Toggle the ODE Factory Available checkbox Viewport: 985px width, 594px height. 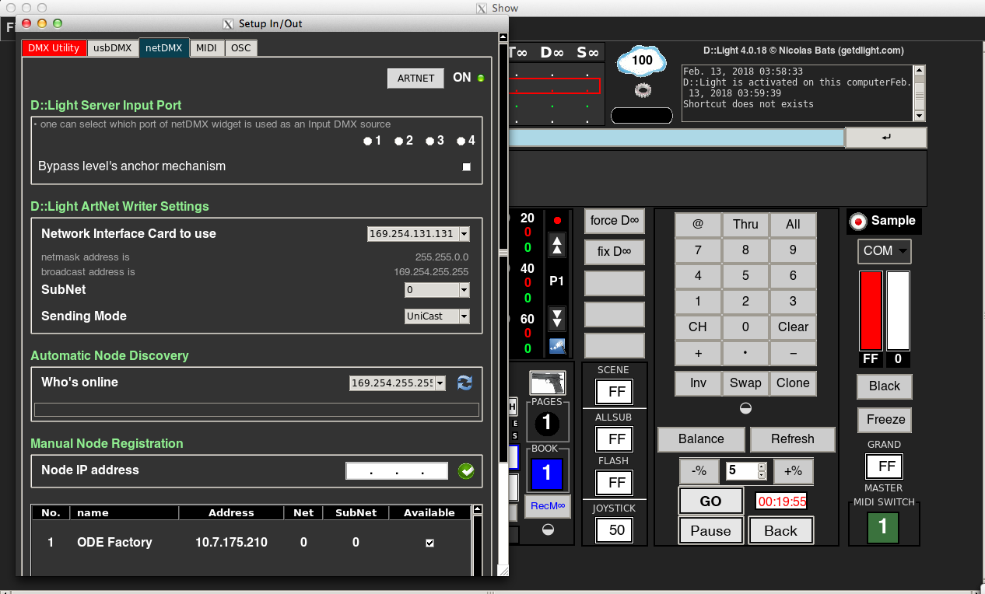(429, 543)
